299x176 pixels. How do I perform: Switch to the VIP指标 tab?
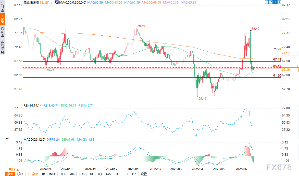click(x=32, y=174)
